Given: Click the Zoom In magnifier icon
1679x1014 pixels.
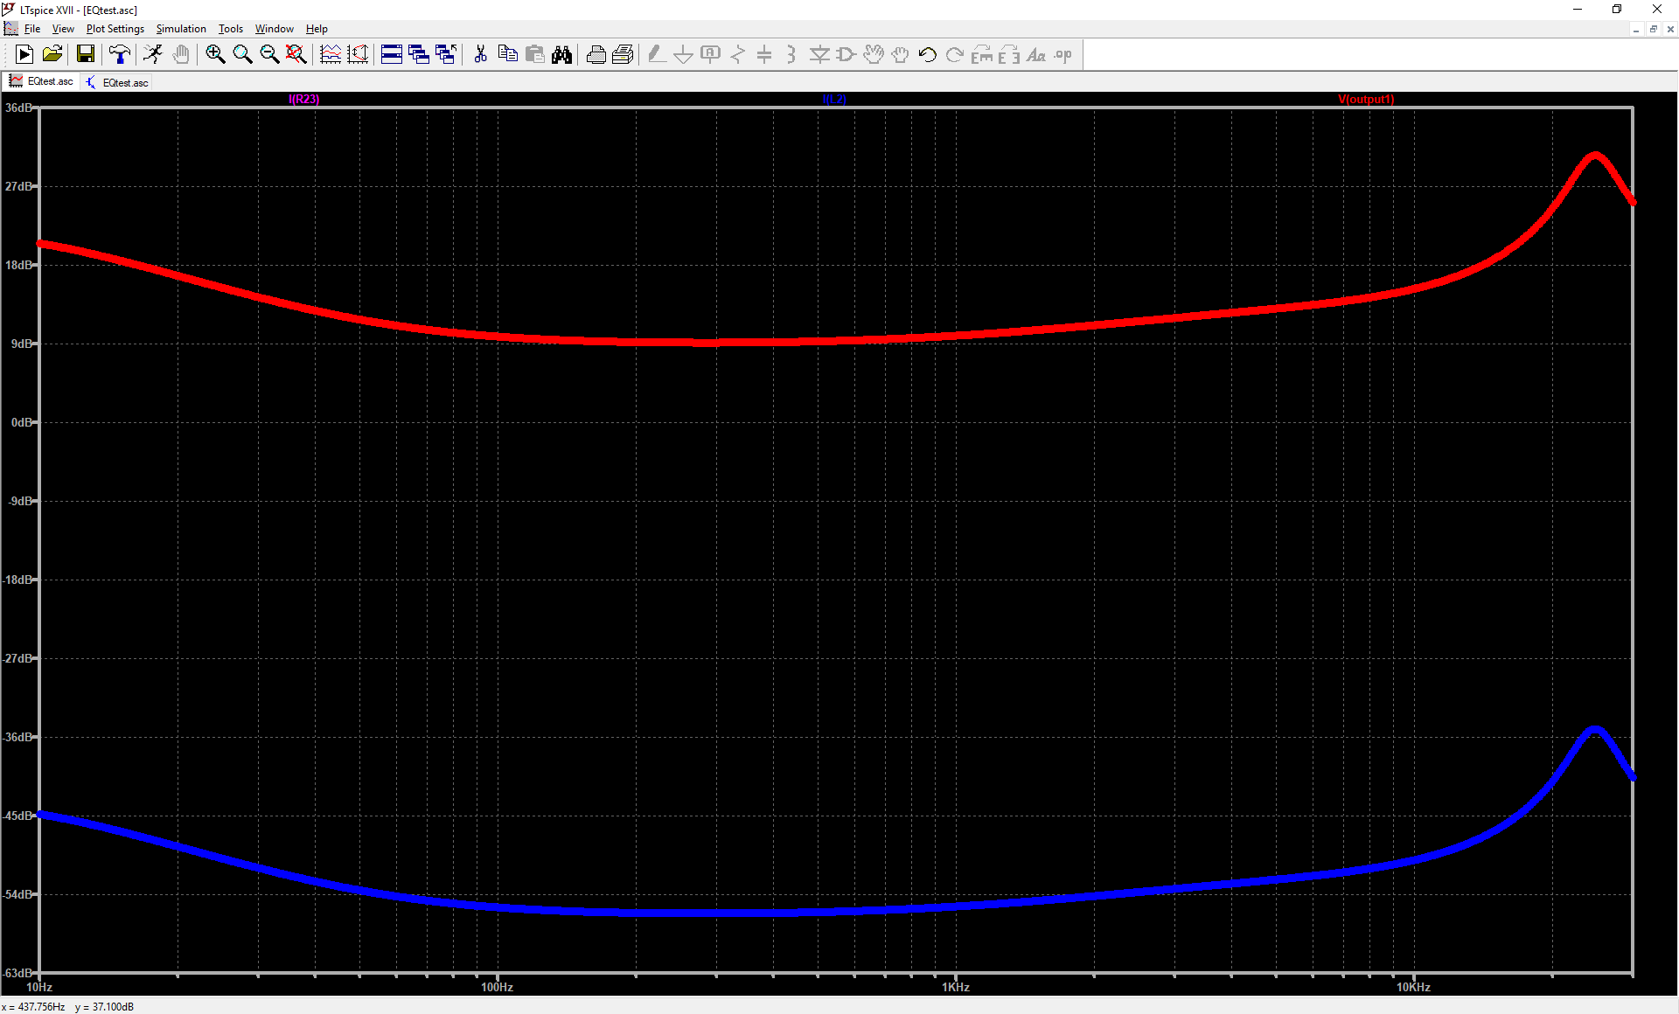Looking at the screenshot, I should [x=215, y=55].
